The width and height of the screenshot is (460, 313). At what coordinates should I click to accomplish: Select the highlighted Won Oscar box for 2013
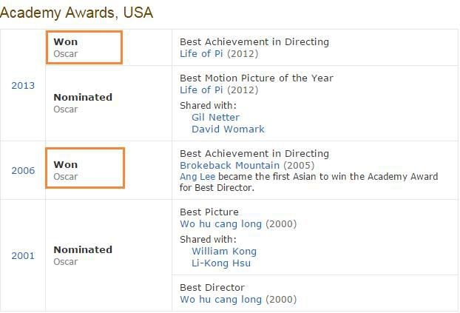coord(84,47)
